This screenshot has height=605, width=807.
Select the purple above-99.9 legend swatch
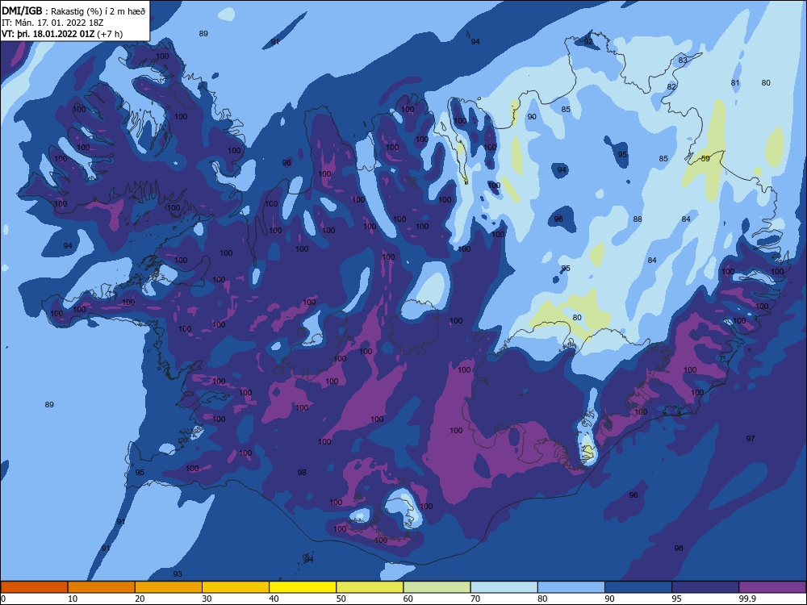pos(772,587)
